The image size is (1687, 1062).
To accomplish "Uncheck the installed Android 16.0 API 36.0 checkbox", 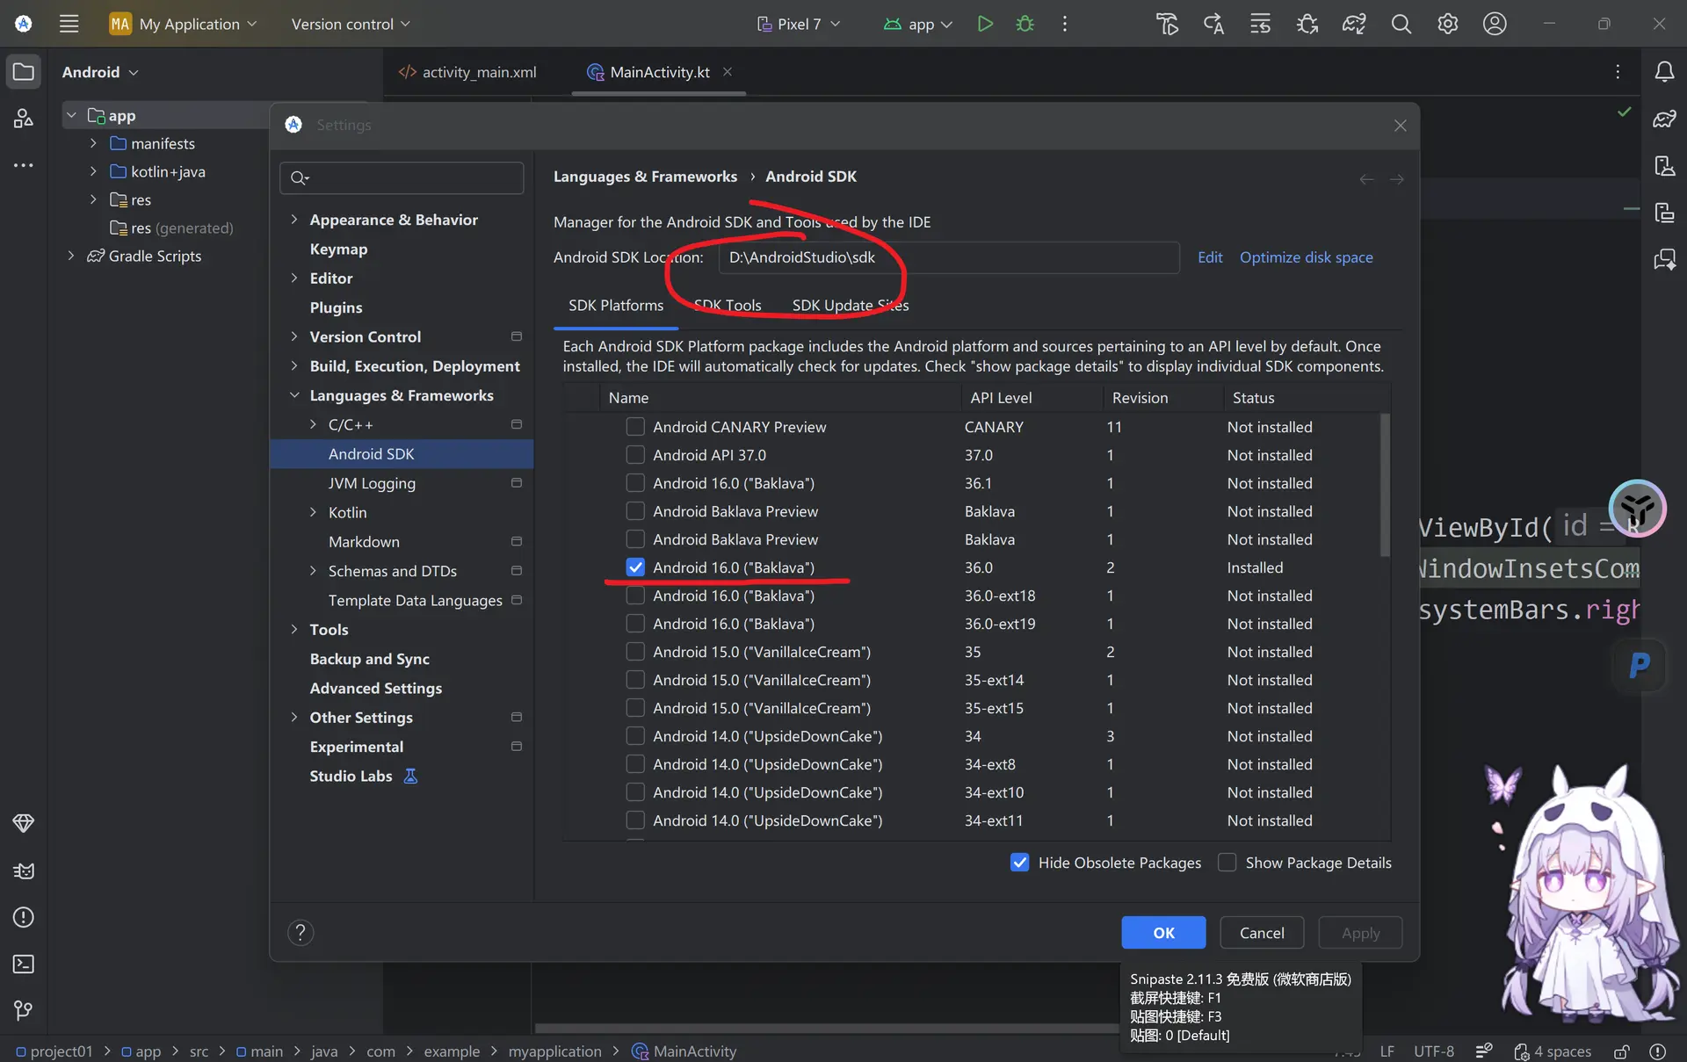I will [635, 567].
